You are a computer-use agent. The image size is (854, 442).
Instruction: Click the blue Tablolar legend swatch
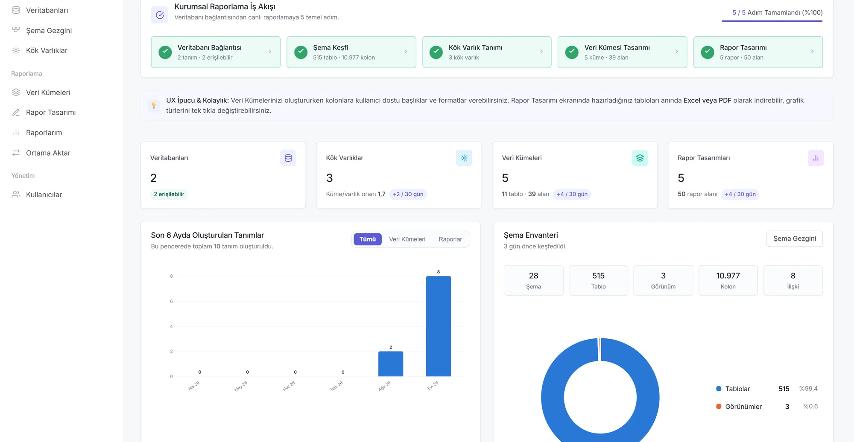tap(719, 389)
